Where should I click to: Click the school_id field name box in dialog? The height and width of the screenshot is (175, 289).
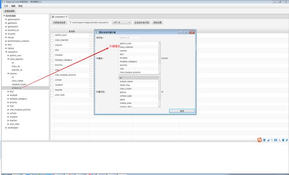(x=130, y=38)
